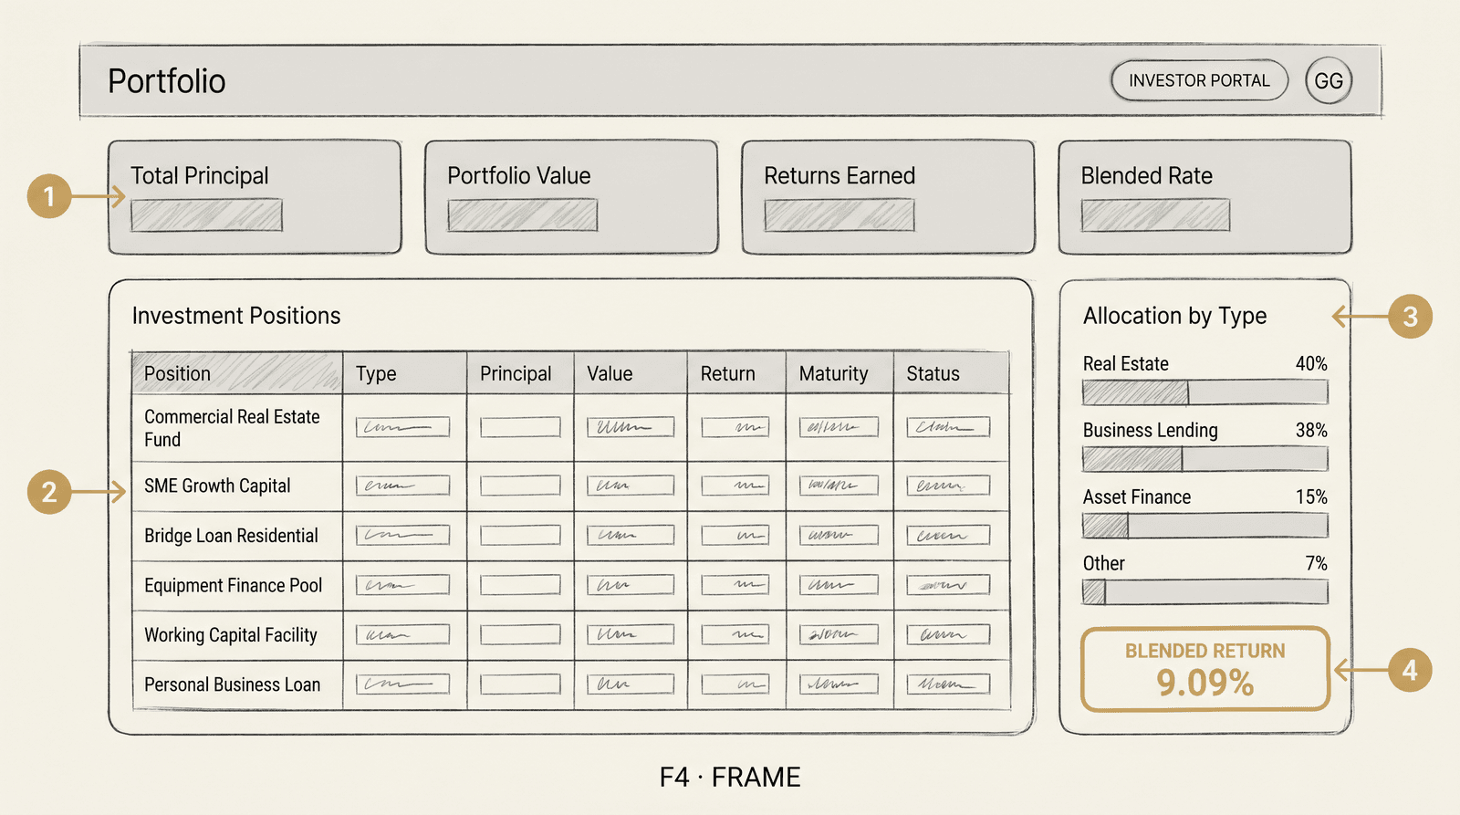The width and height of the screenshot is (1460, 815).
Task: Click Principal cell for SME Growth Capital
Action: pyautogui.click(x=520, y=486)
